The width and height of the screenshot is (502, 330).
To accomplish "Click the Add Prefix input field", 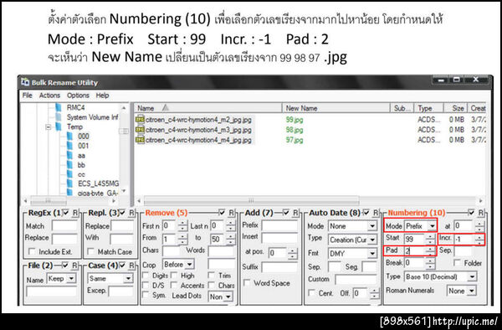I will (x=279, y=225).
